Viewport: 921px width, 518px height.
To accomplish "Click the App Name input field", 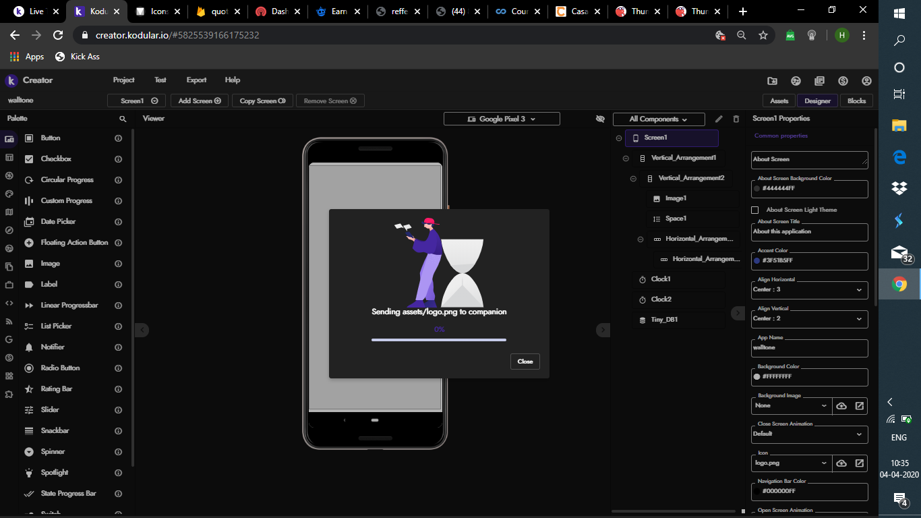I will [x=810, y=348].
